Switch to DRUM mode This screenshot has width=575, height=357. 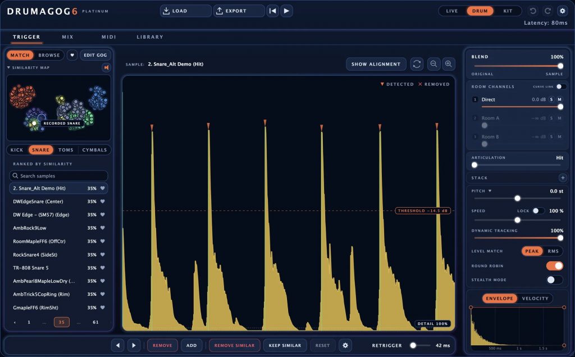coord(480,11)
